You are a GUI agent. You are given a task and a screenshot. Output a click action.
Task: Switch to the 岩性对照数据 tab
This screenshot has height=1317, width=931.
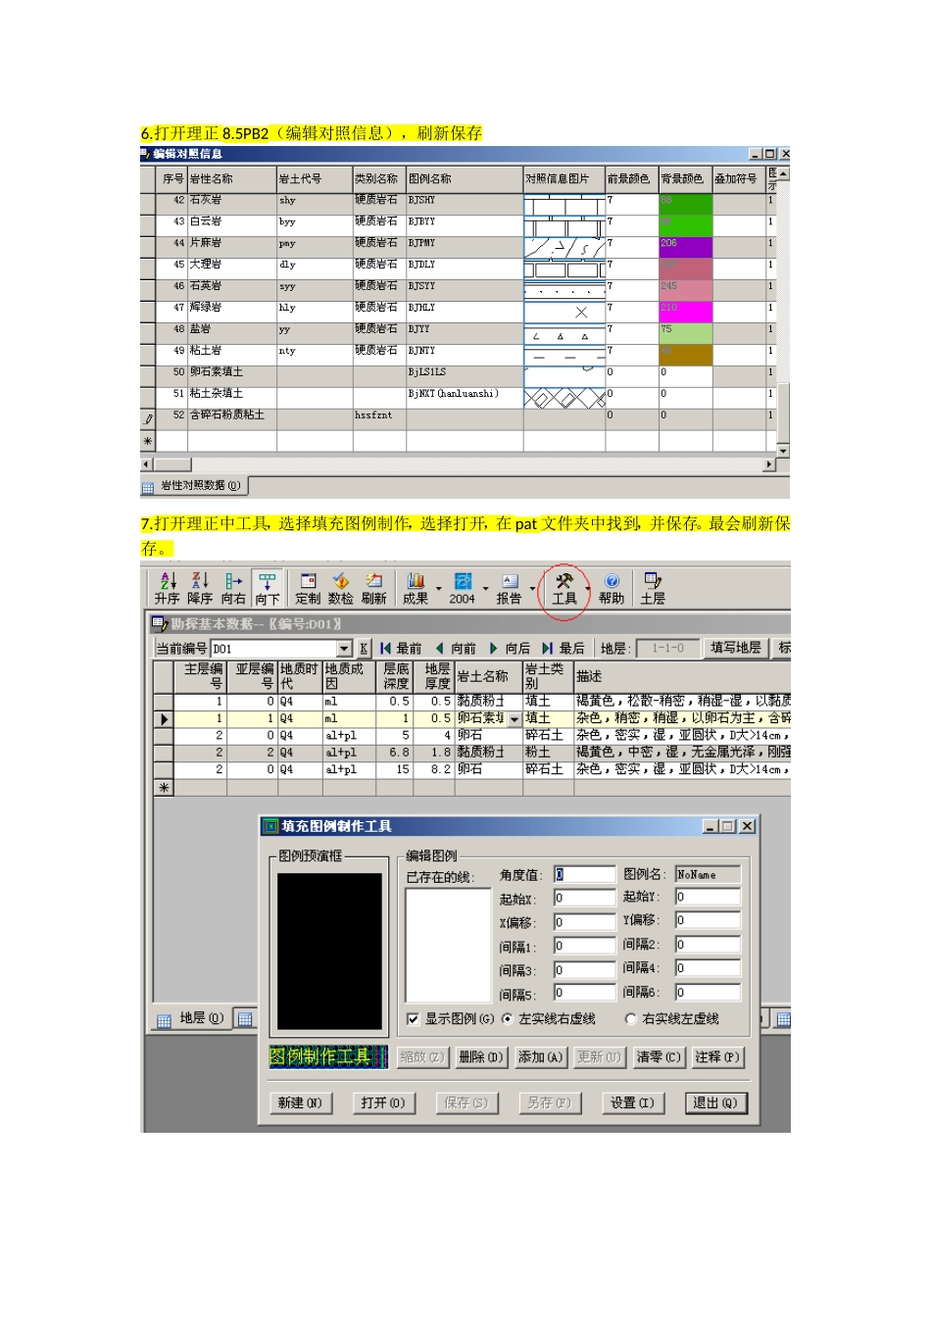193,486
